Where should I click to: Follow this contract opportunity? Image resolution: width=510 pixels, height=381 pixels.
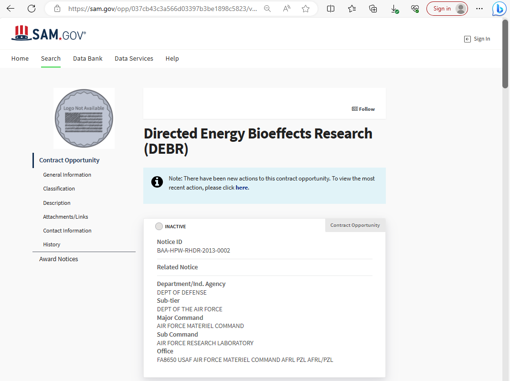click(363, 109)
